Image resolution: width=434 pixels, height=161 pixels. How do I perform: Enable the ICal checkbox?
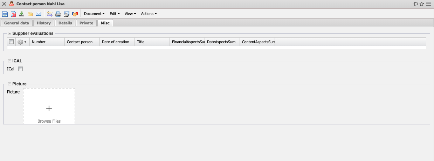coord(20,69)
